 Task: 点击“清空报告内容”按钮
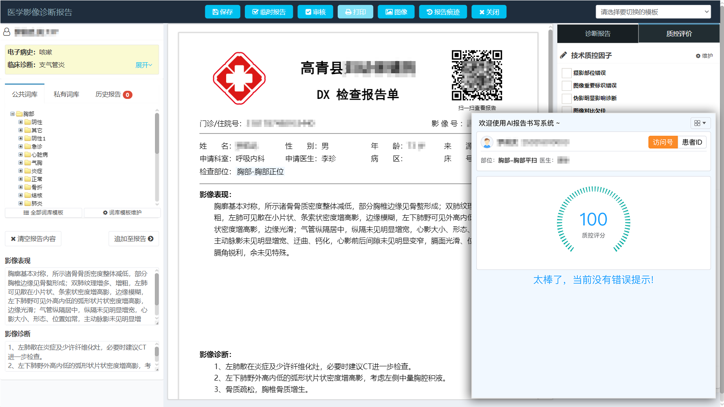[33, 239]
